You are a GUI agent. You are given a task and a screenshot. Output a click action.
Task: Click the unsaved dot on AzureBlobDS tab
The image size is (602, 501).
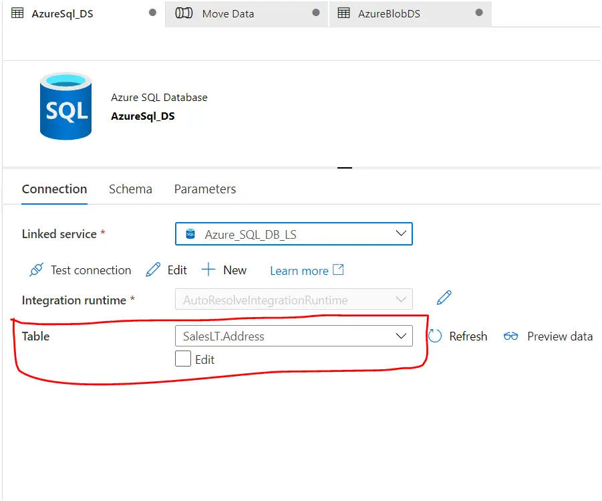click(479, 13)
